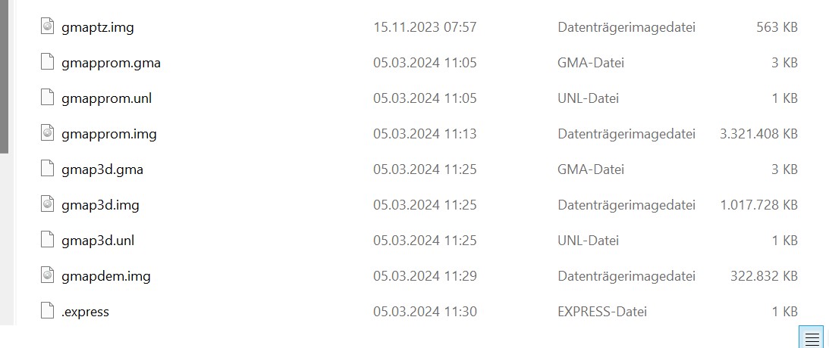Click the 15.11.2023 07:57 date cell

(x=425, y=27)
